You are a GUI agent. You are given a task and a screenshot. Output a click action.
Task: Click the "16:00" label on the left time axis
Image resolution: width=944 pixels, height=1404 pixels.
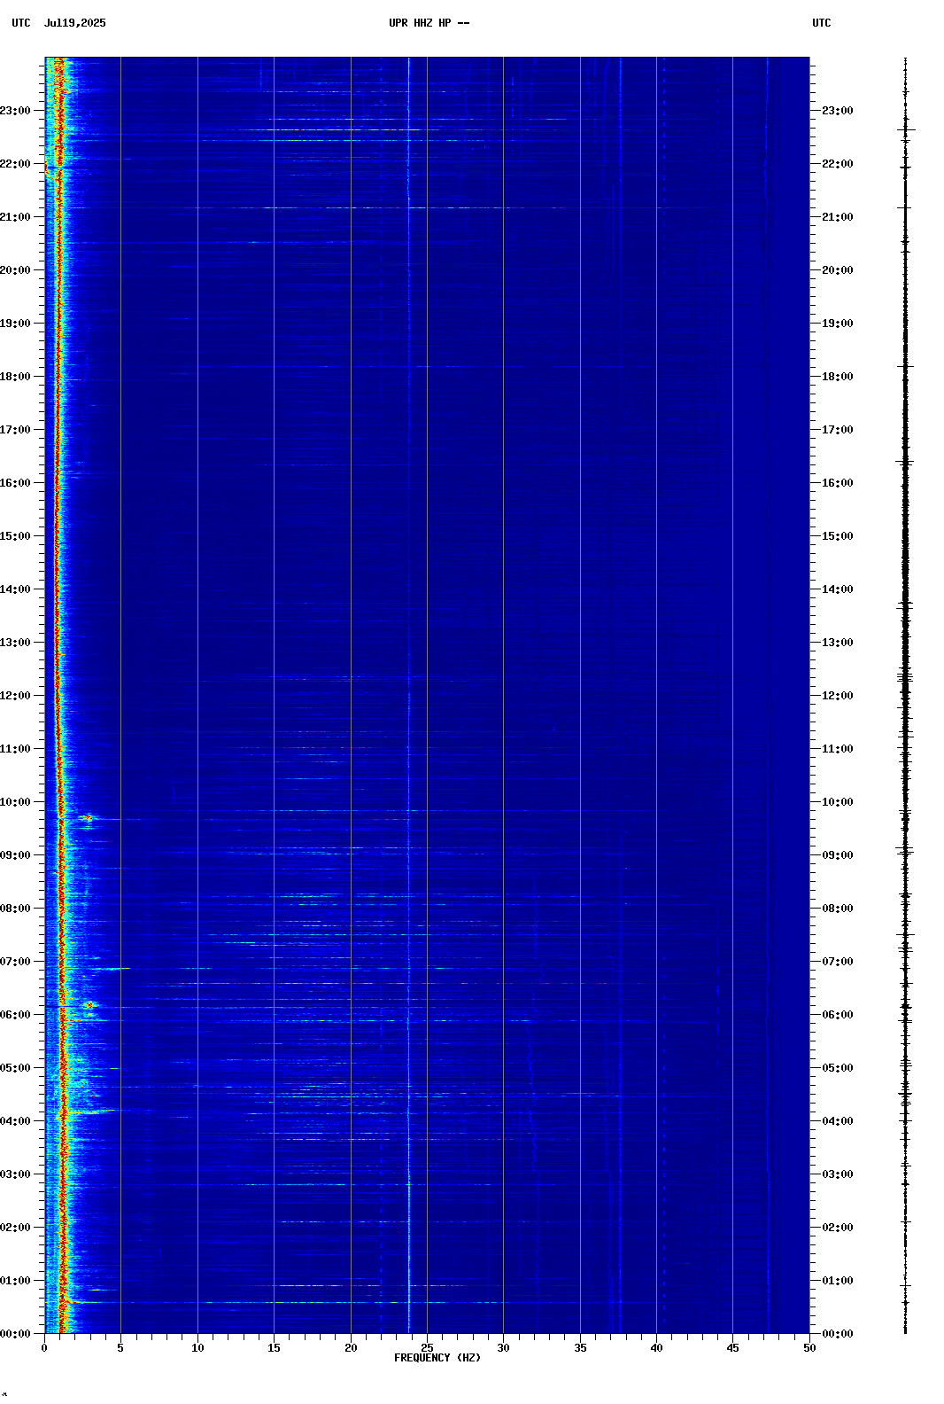[15, 483]
